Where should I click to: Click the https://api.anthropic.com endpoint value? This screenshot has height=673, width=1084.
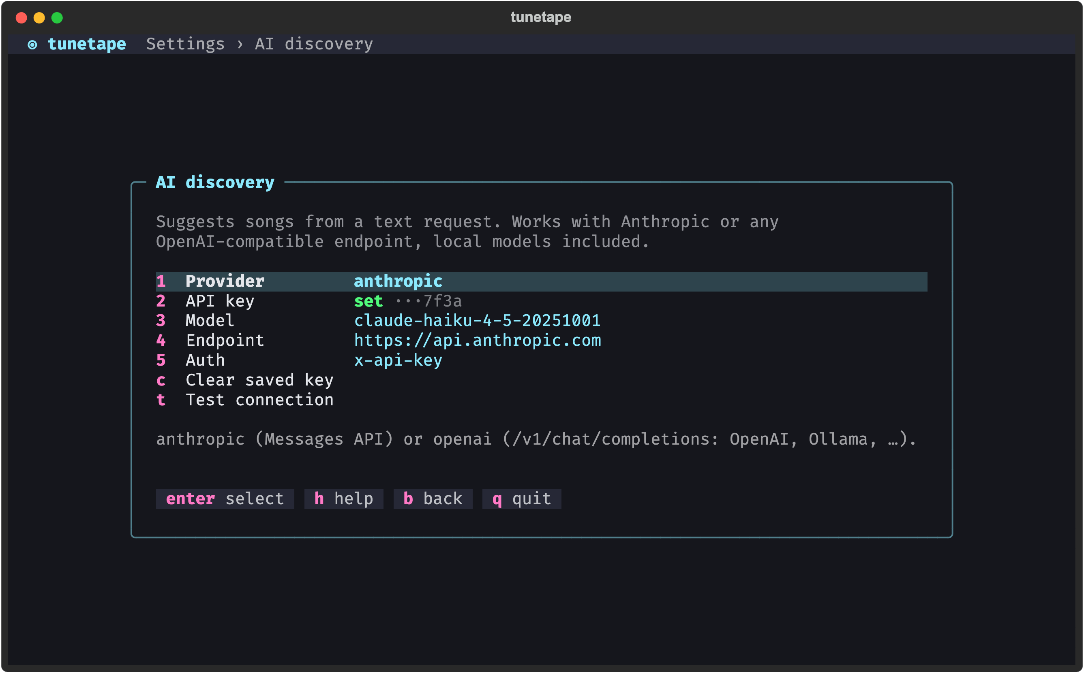[x=477, y=341]
